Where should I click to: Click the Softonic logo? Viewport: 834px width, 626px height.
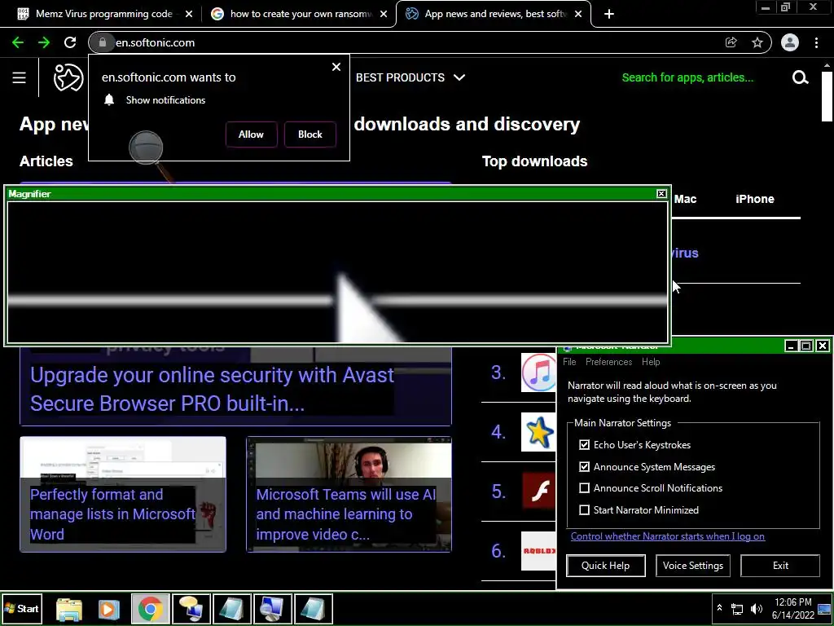[68, 77]
